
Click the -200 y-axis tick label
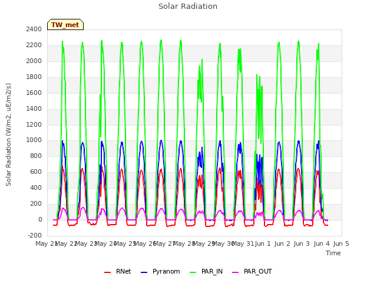35,236
